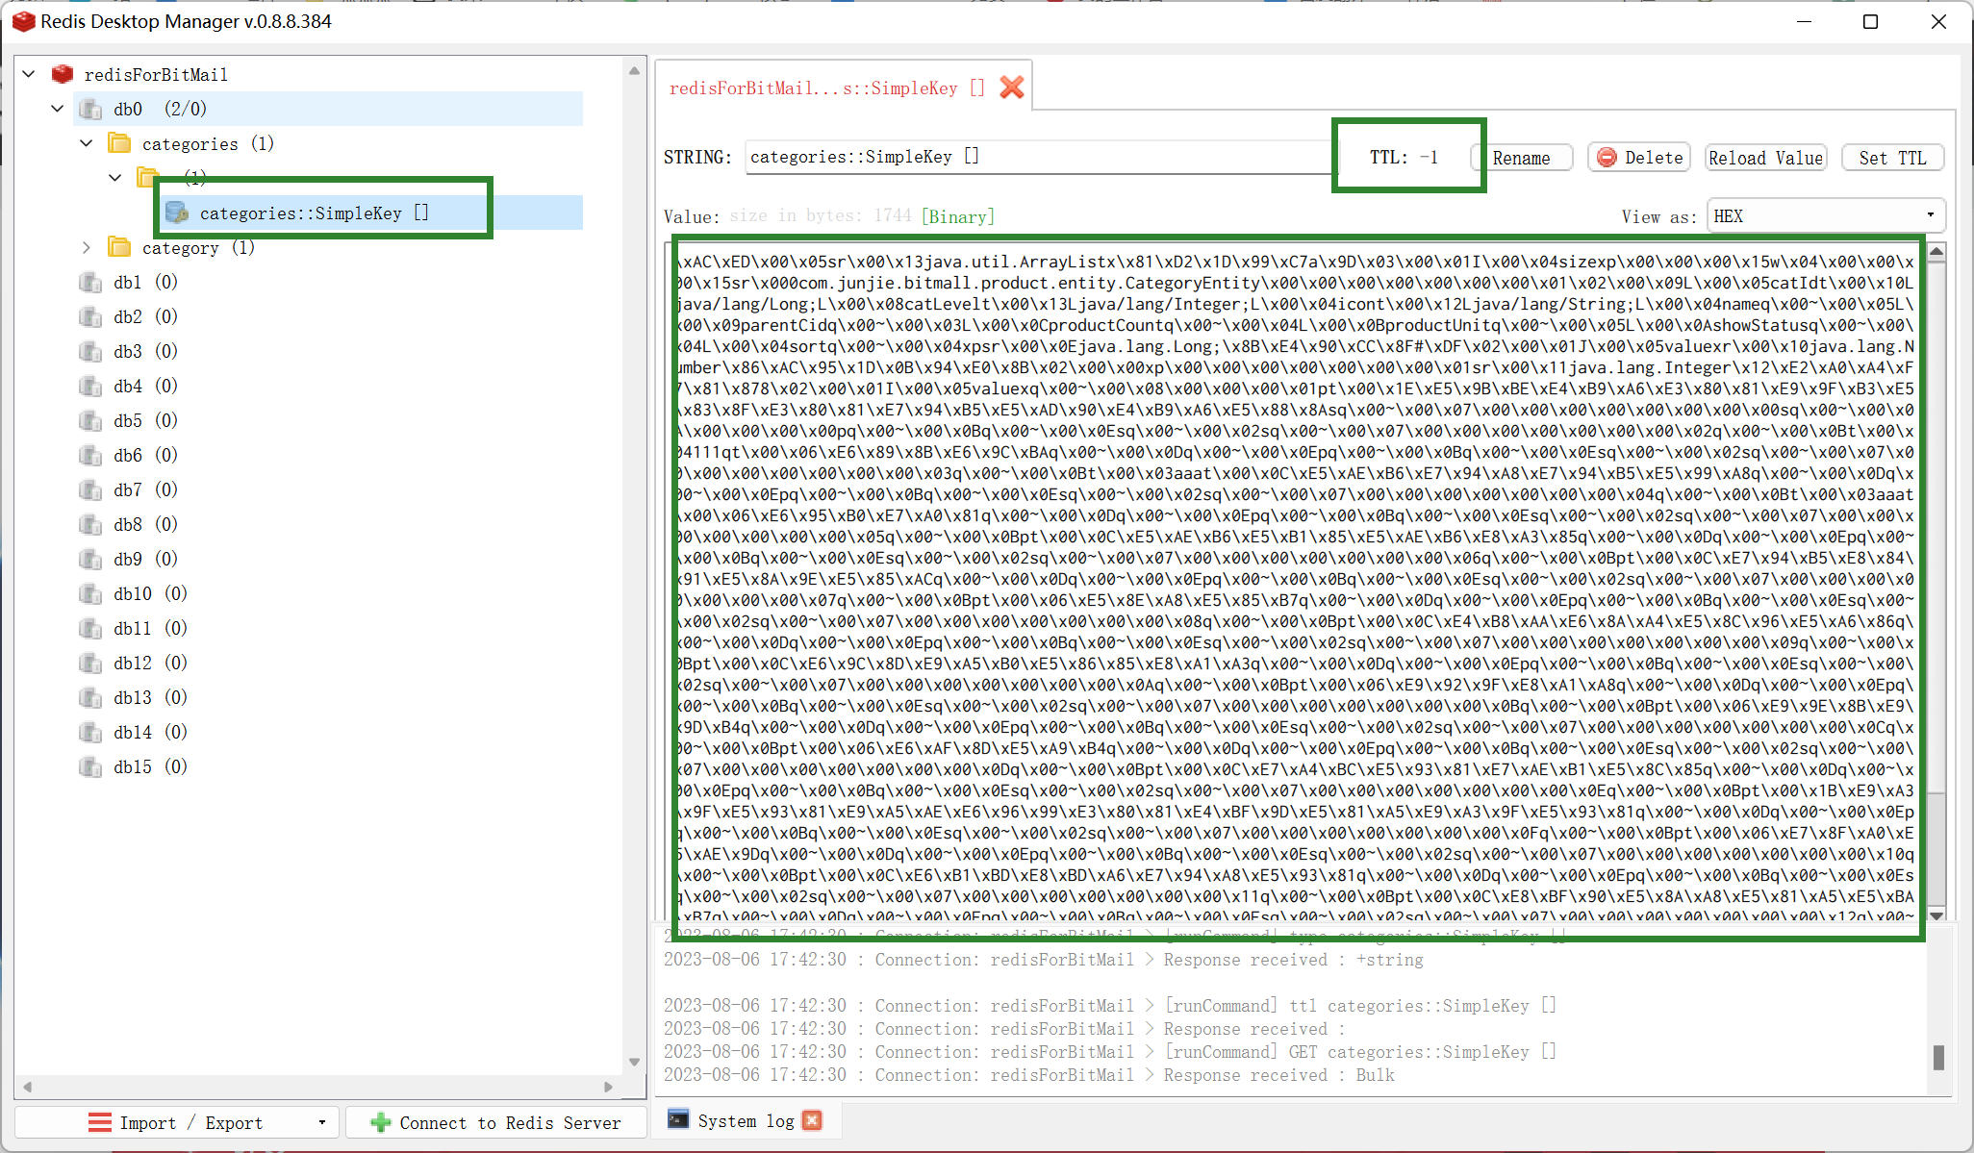Click the Rename button
Image resolution: width=1974 pixels, height=1153 pixels.
pyautogui.click(x=1521, y=158)
